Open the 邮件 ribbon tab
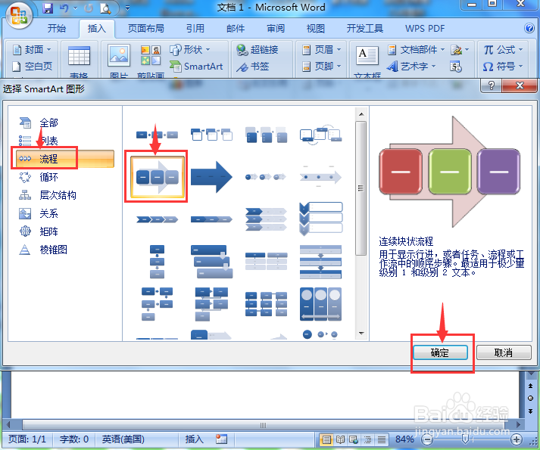Viewport: 540px width, 450px height. tap(236, 28)
